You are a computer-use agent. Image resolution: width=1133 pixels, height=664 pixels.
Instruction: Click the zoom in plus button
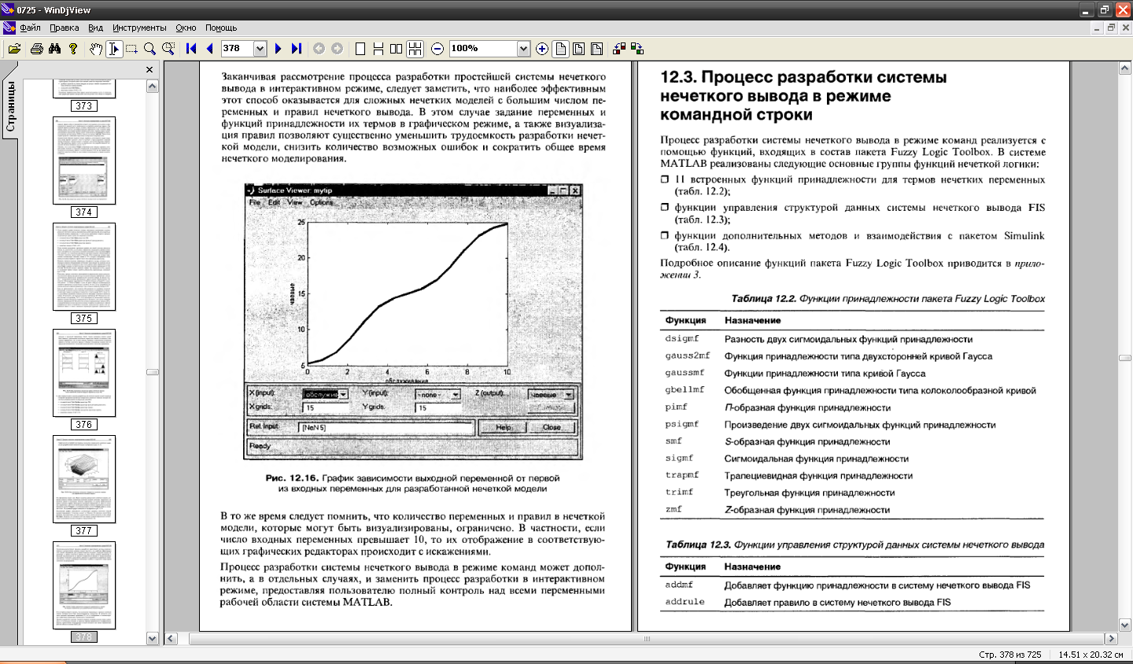click(542, 49)
